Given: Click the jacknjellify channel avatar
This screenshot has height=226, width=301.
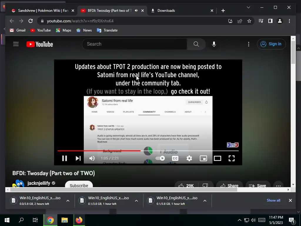Looking at the screenshot, I should [x=18, y=183].
